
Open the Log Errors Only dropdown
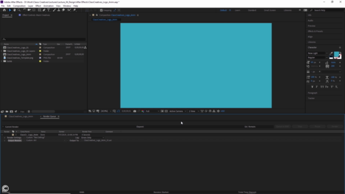point(93,137)
